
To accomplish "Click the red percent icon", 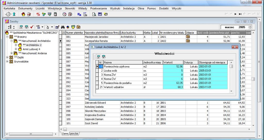I will (38, 14).
